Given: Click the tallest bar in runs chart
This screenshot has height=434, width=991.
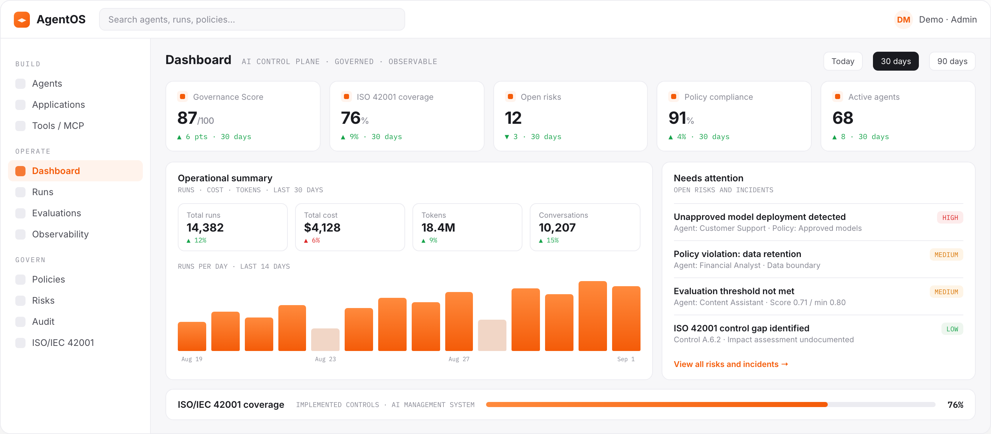Looking at the screenshot, I should pos(592,316).
